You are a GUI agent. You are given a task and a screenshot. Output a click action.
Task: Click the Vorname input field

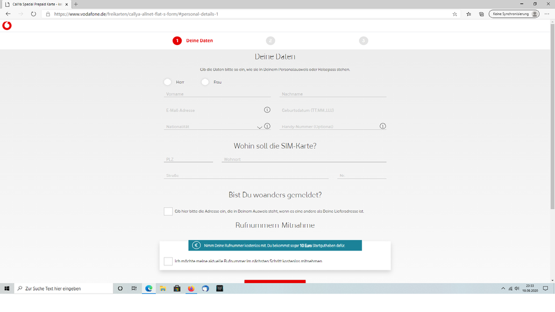click(217, 94)
